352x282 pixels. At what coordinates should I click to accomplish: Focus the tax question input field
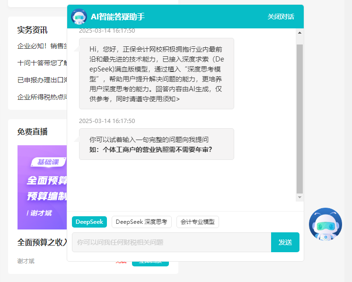pos(171,242)
